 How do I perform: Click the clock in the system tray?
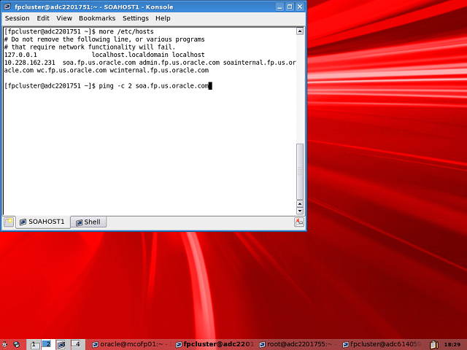452,344
